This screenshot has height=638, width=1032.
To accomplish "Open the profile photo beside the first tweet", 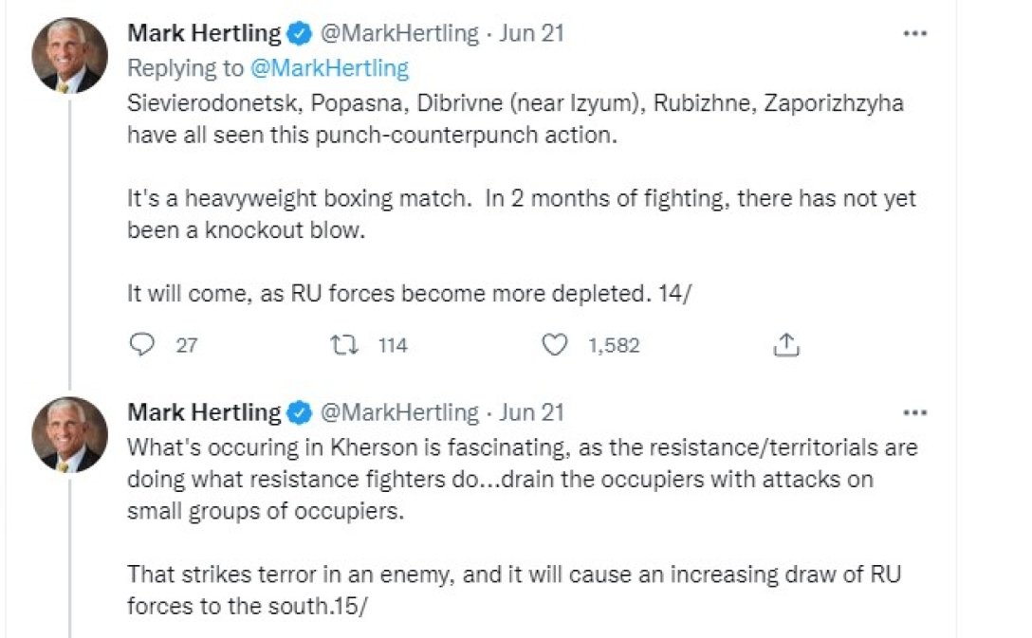I will (69, 55).
